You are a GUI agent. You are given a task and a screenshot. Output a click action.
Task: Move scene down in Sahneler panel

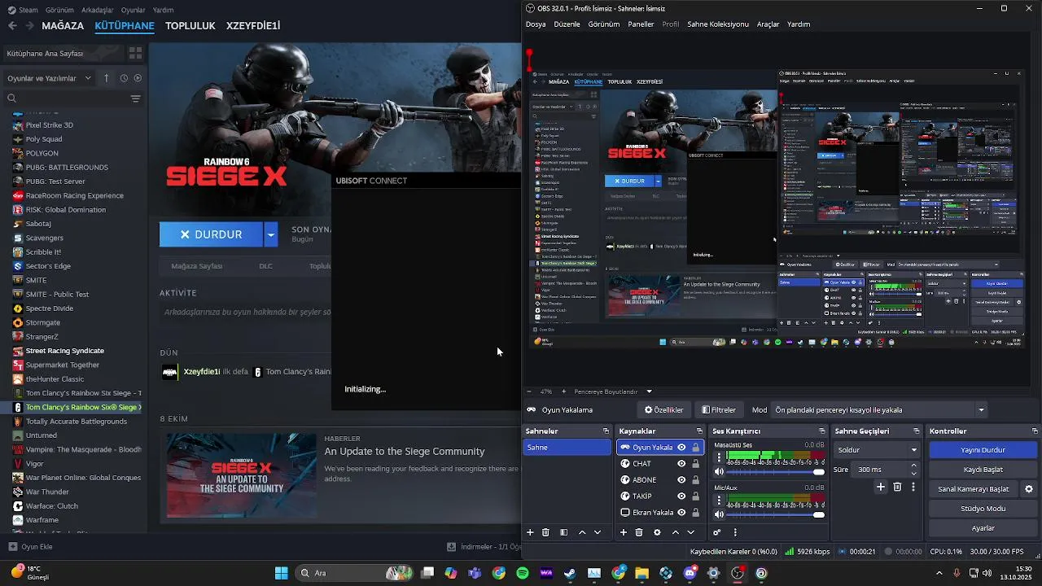pyautogui.click(x=598, y=532)
